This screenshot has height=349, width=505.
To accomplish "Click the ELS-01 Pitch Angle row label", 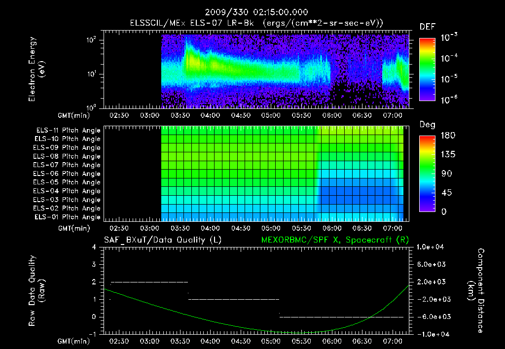I will click(x=68, y=217).
